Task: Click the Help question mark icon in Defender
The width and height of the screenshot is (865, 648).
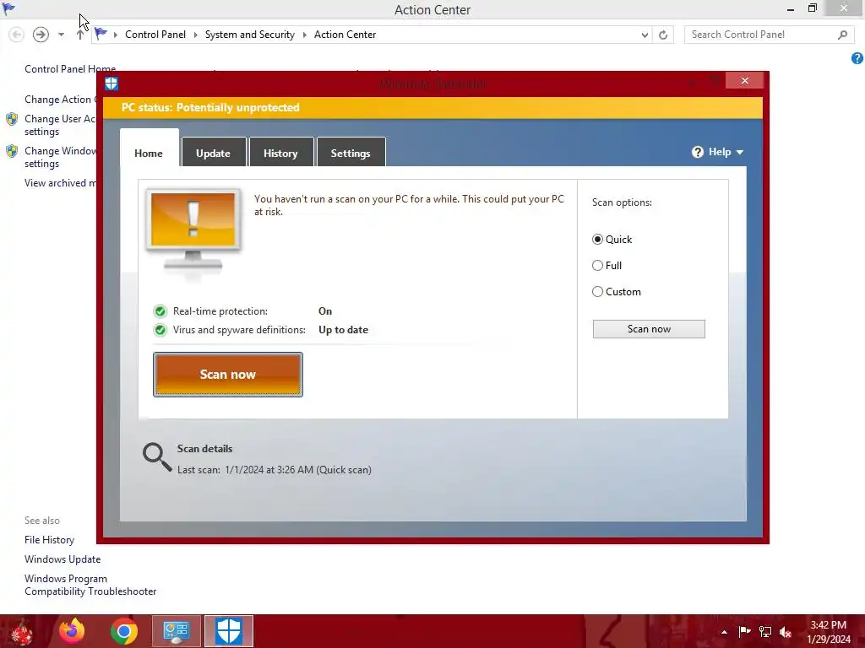Action: click(698, 152)
